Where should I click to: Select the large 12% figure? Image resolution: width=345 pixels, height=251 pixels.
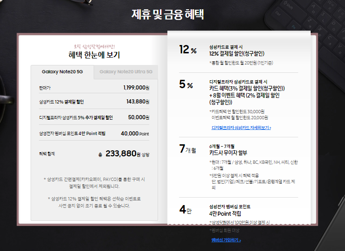[x=188, y=49]
